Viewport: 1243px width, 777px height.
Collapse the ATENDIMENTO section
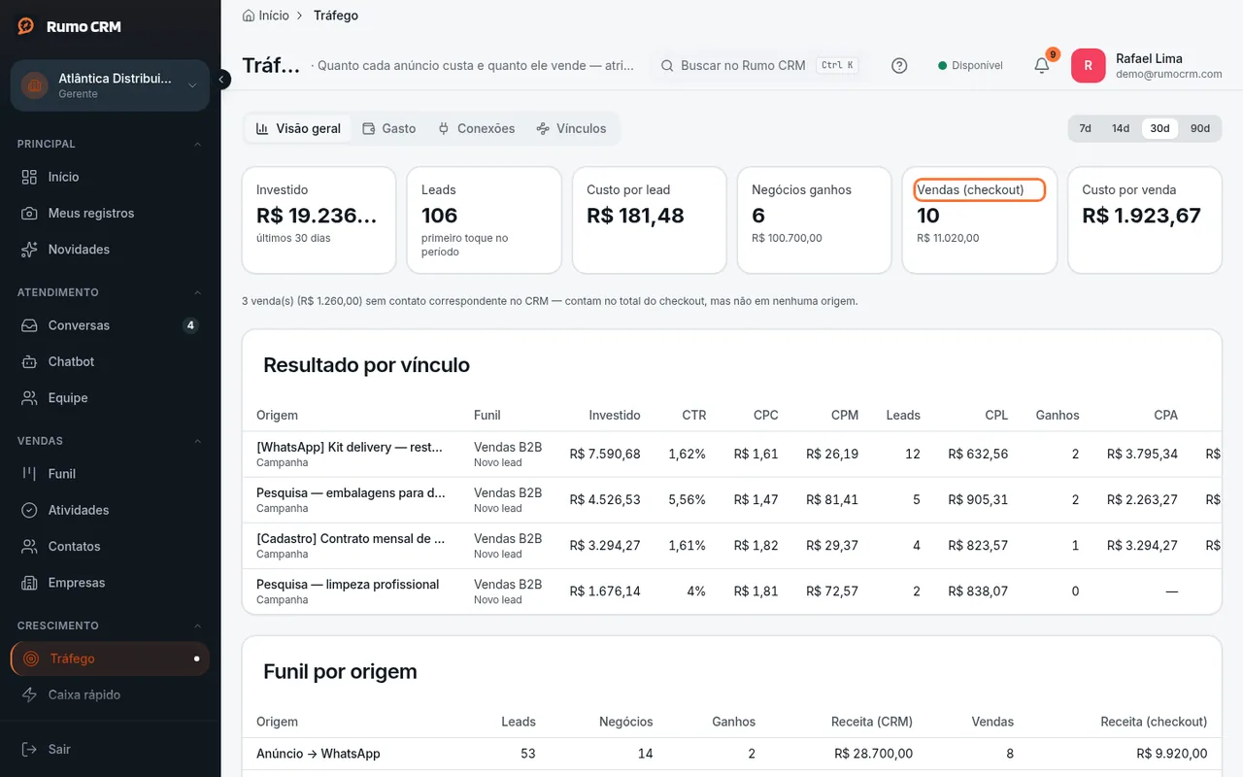198,292
